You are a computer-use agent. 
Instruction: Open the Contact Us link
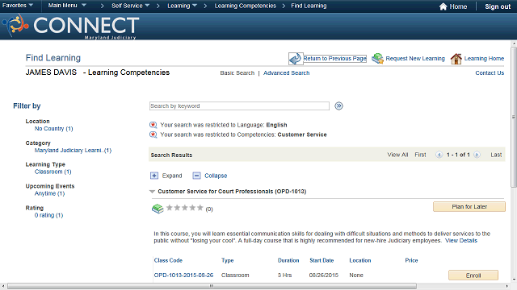490,73
